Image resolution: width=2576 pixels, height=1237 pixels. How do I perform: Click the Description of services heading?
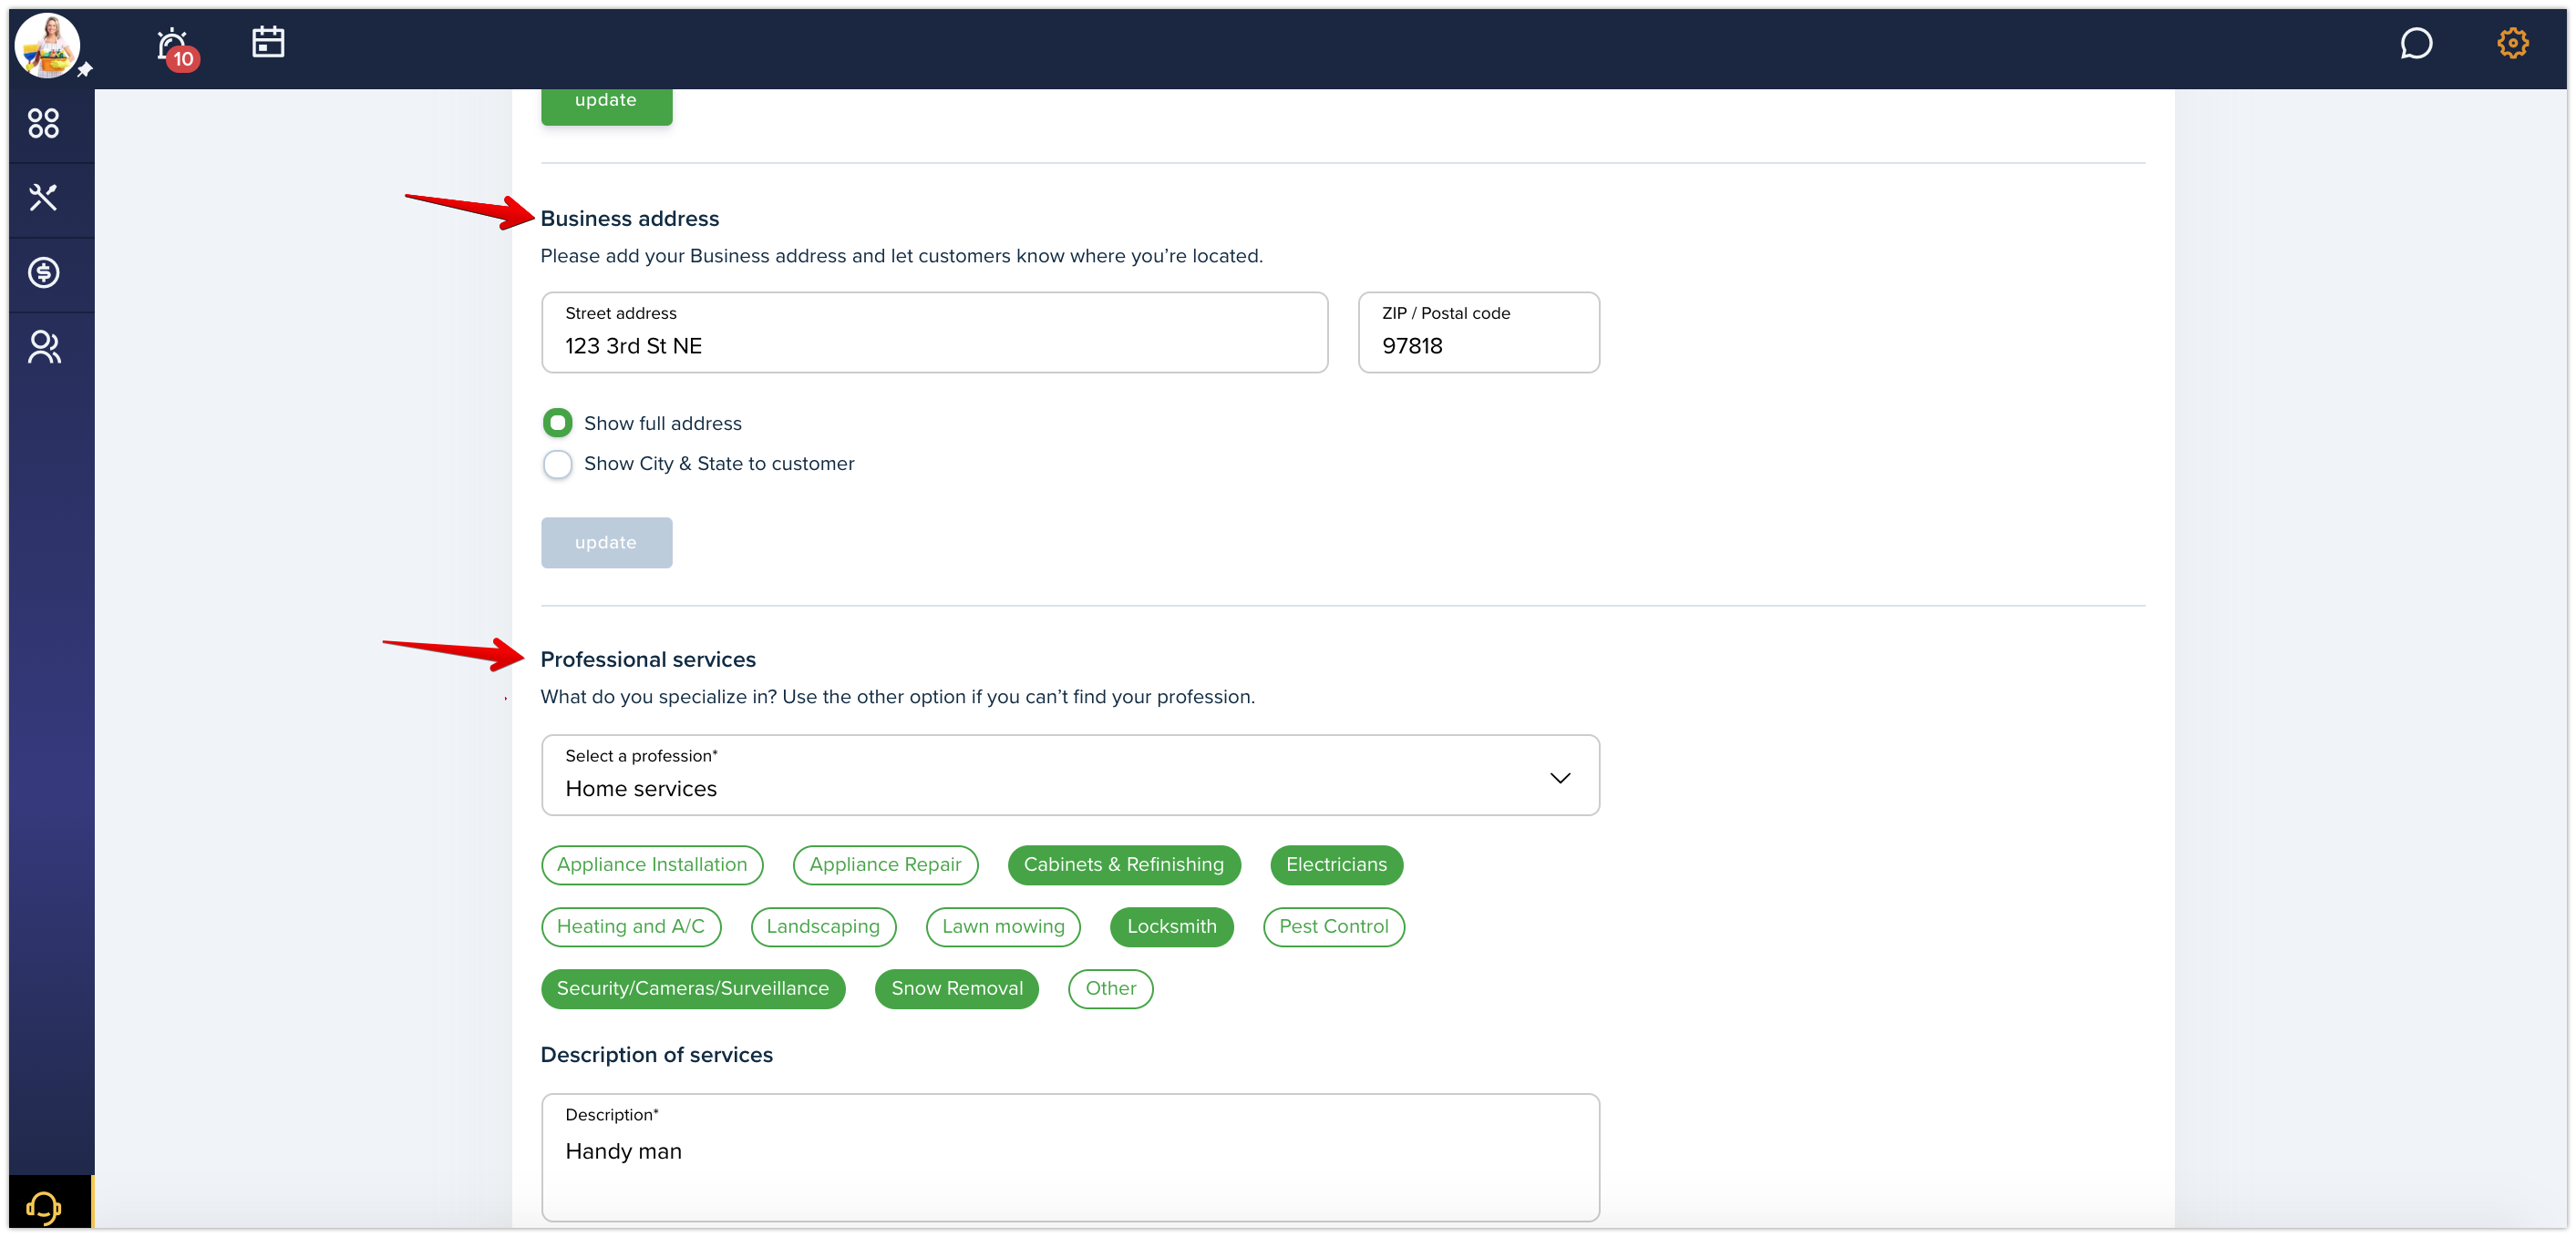tap(657, 1055)
